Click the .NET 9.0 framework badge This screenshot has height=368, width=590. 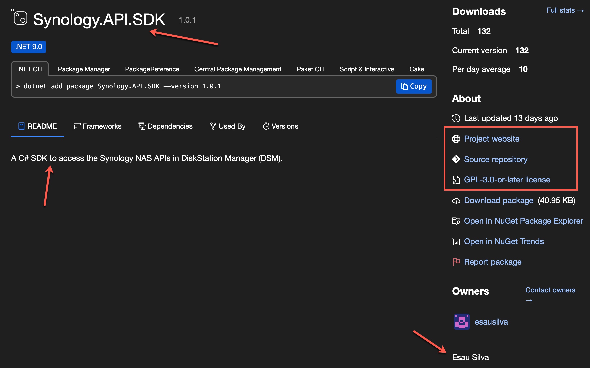(29, 47)
